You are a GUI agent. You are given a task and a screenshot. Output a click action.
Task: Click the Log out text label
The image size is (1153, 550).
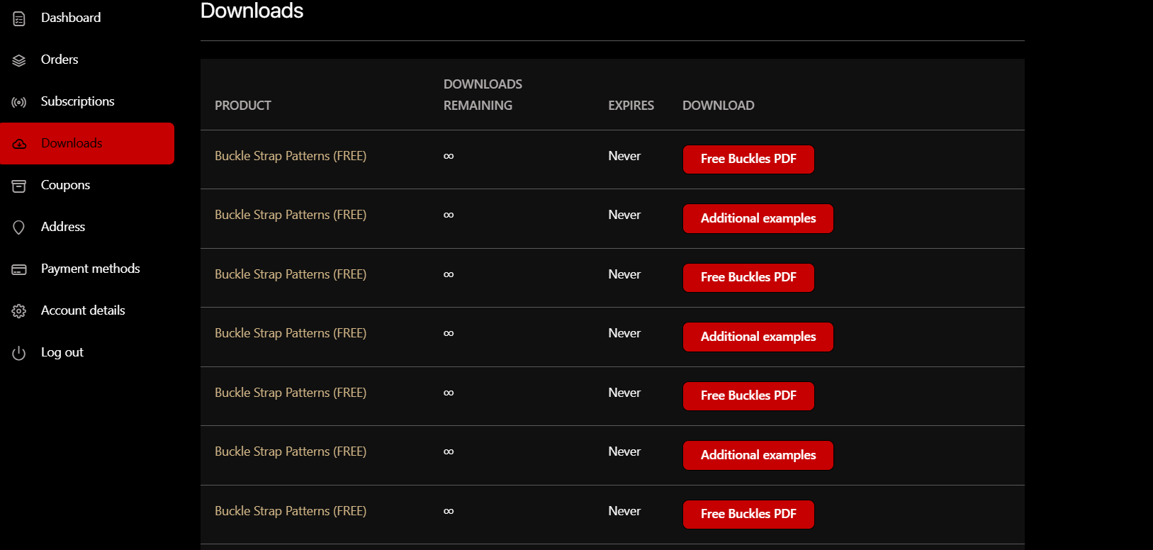click(62, 352)
